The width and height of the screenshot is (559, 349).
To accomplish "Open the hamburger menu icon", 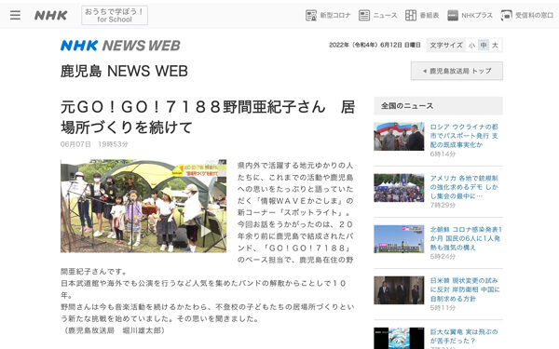I will pos(15,15).
